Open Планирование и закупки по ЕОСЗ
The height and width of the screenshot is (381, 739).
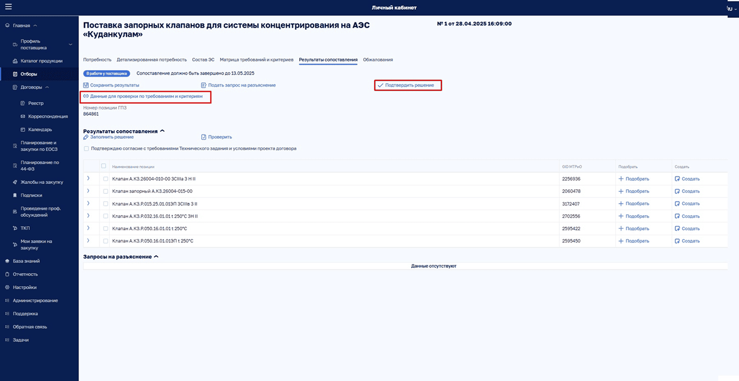(39, 146)
